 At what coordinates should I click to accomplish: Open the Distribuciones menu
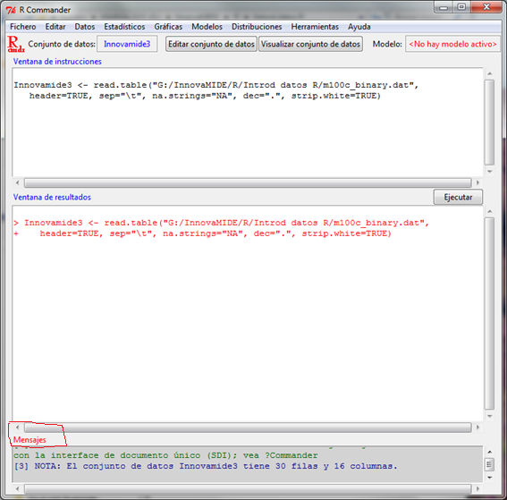click(257, 27)
